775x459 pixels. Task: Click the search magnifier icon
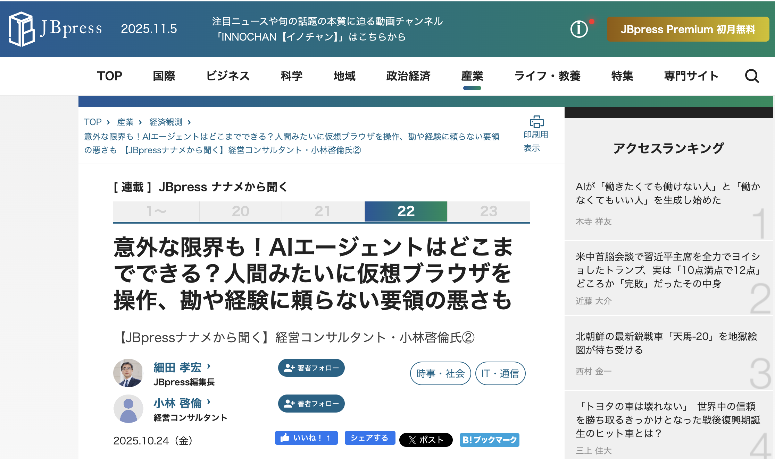click(x=751, y=76)
